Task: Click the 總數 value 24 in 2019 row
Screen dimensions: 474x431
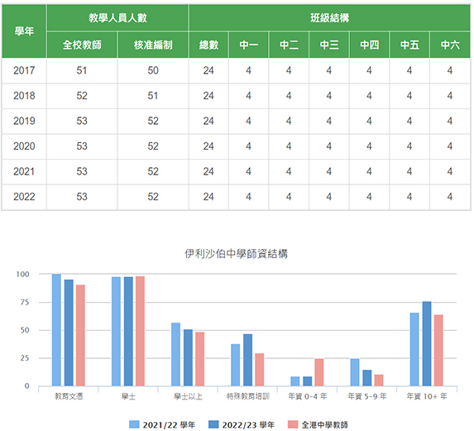Action: point(208,121)
